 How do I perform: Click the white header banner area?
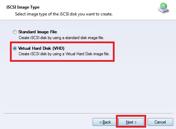pos(88,10)
